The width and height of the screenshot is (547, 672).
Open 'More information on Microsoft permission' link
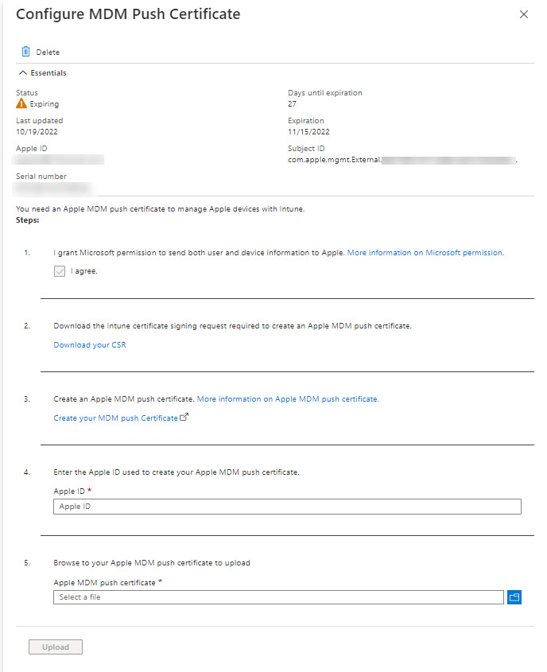click(x=425, y=252)
